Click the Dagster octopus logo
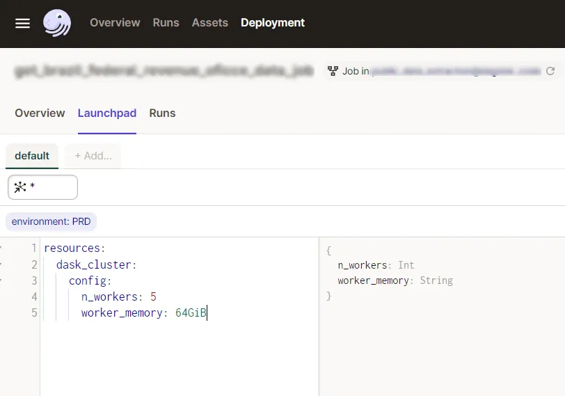This screenshot has width=565, height=396. 57,23
